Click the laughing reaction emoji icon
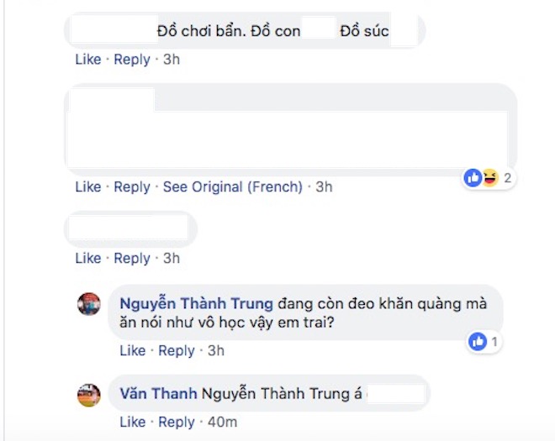This screenshot has height=441, width=555. [x=489, y=178]
